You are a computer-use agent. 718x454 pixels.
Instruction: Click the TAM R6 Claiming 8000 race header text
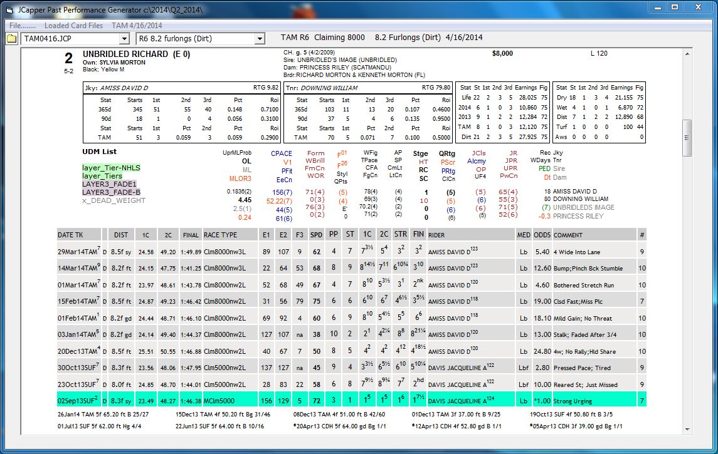click(322, 38)
